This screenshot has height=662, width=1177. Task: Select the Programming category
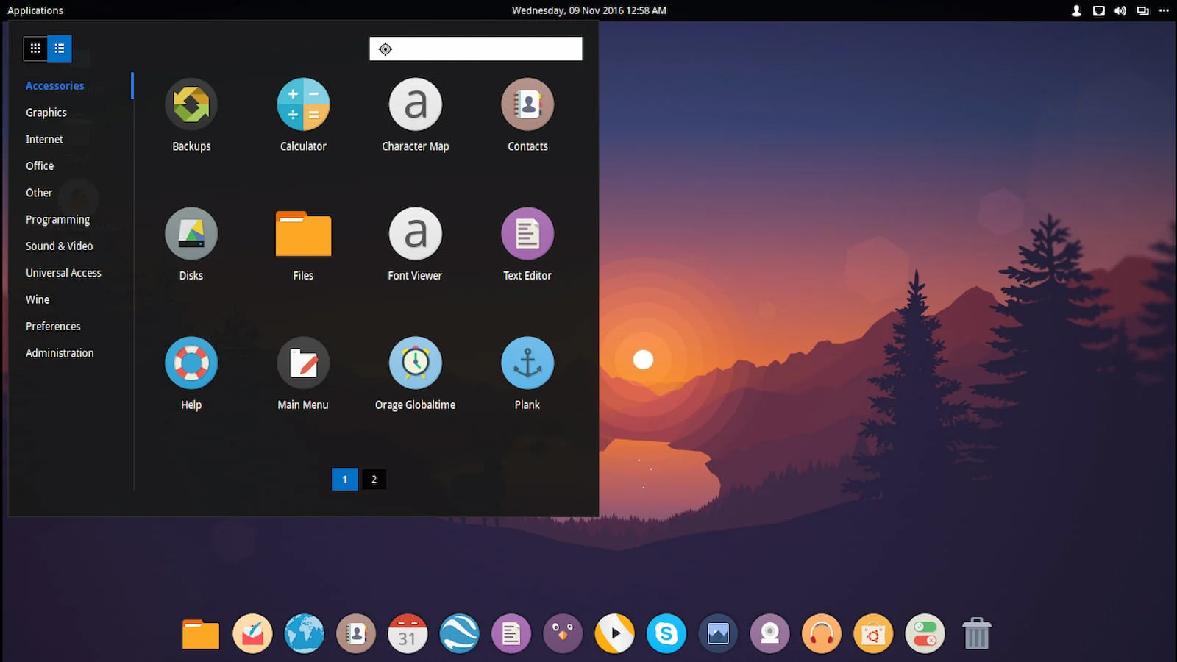click(57, 219)
